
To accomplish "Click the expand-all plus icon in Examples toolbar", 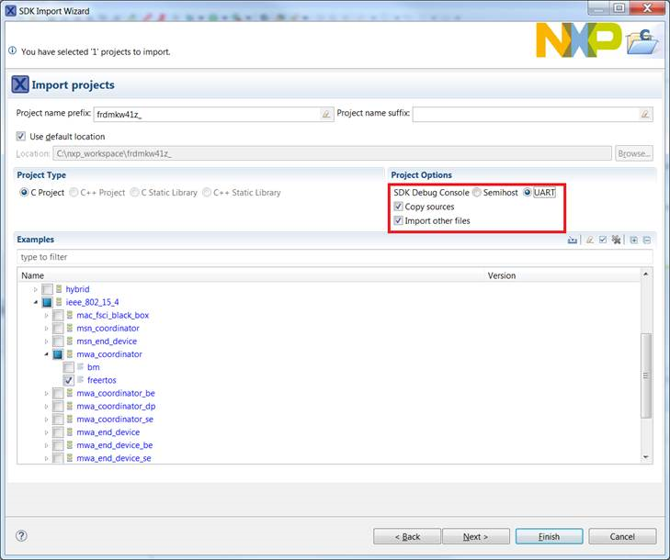I will pos(633,241).
